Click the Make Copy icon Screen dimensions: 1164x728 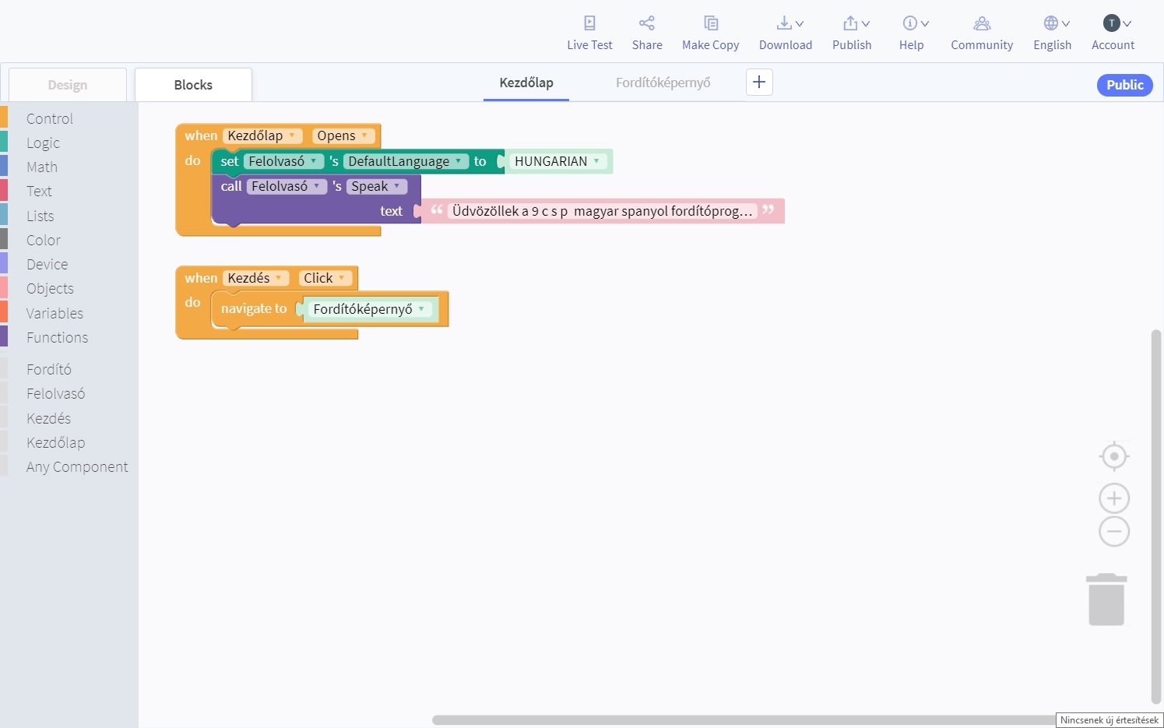tap(710, 23)
